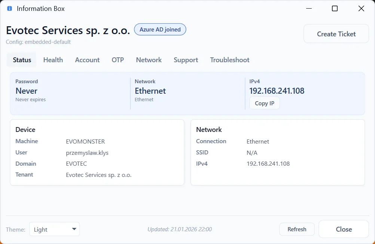The height and width of the screenshot is (244, 375).
Task: Open the Account tab
Action: click(87, 60)
